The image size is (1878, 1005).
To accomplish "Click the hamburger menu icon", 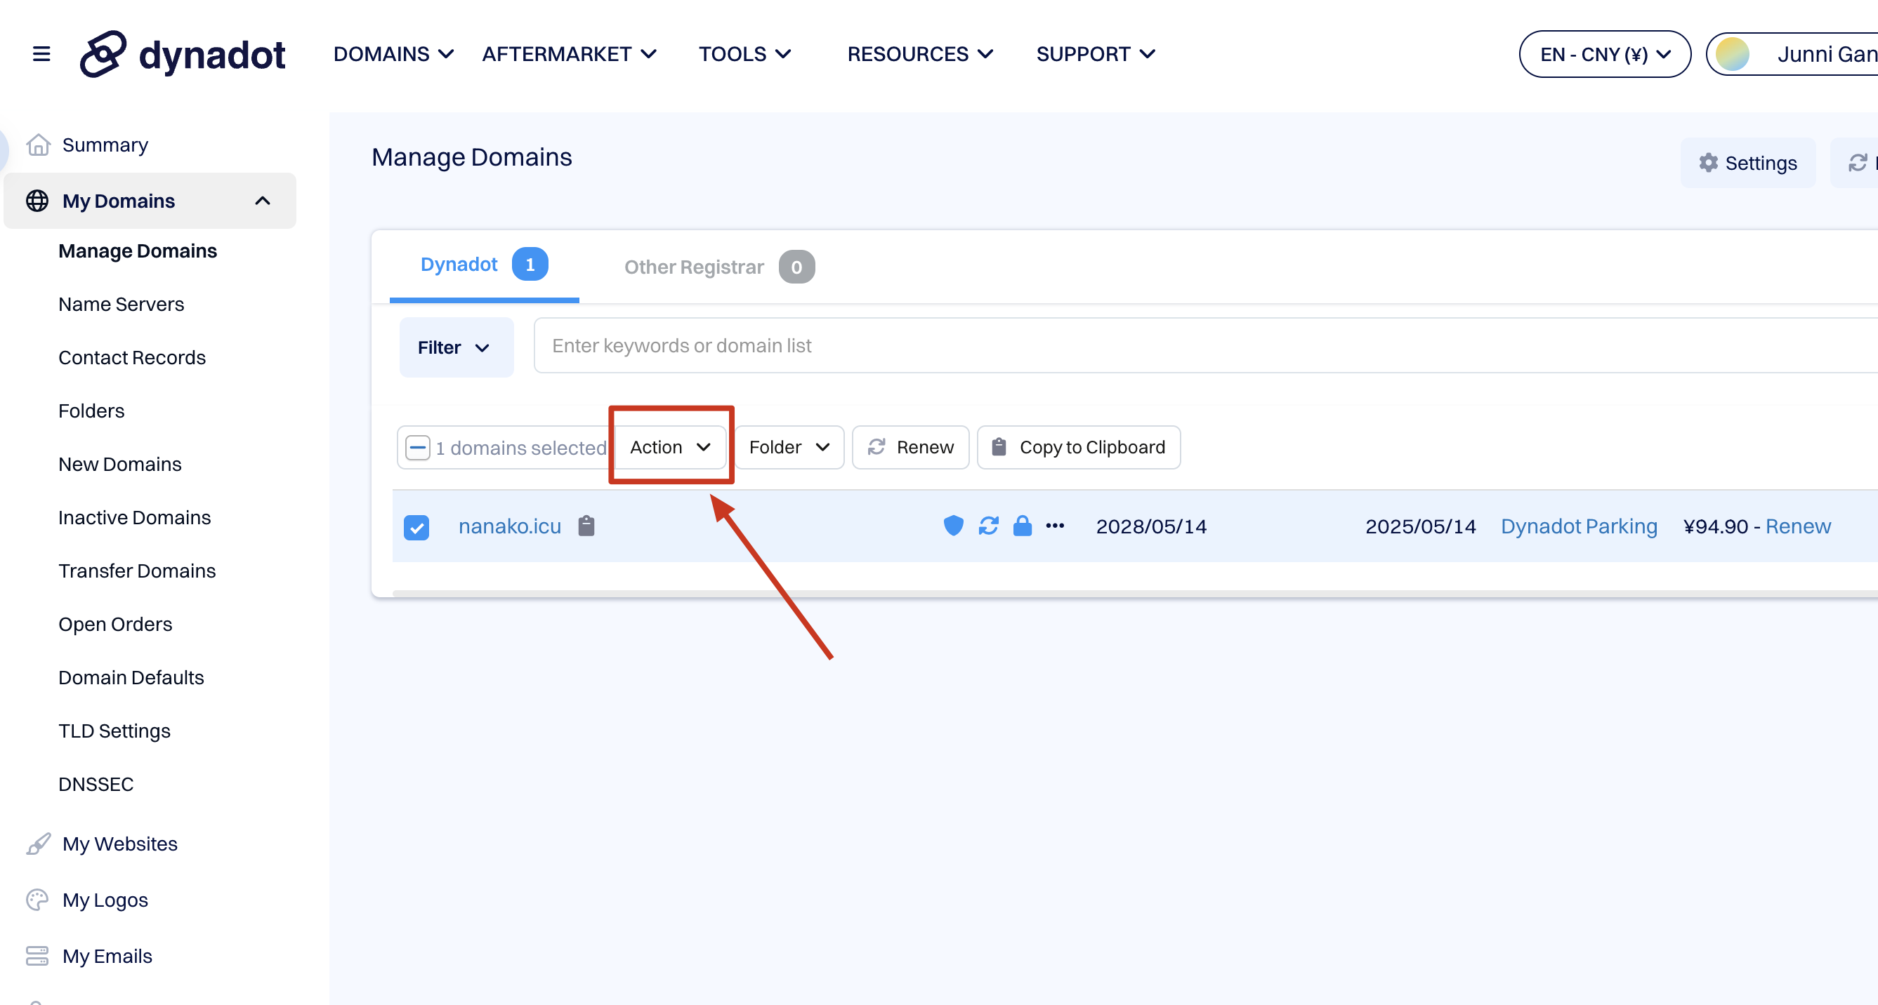I will tap(41, 54).
